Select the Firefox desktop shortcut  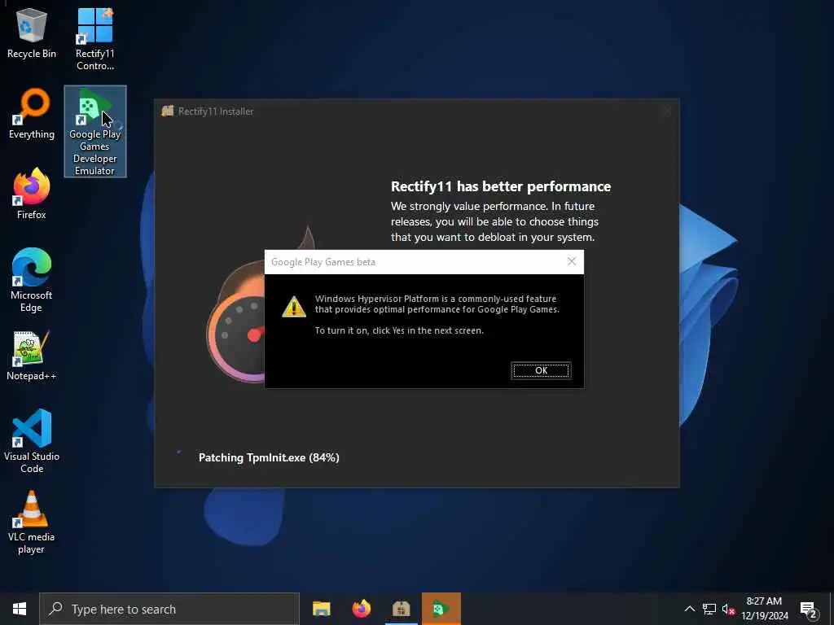[32, 194]
